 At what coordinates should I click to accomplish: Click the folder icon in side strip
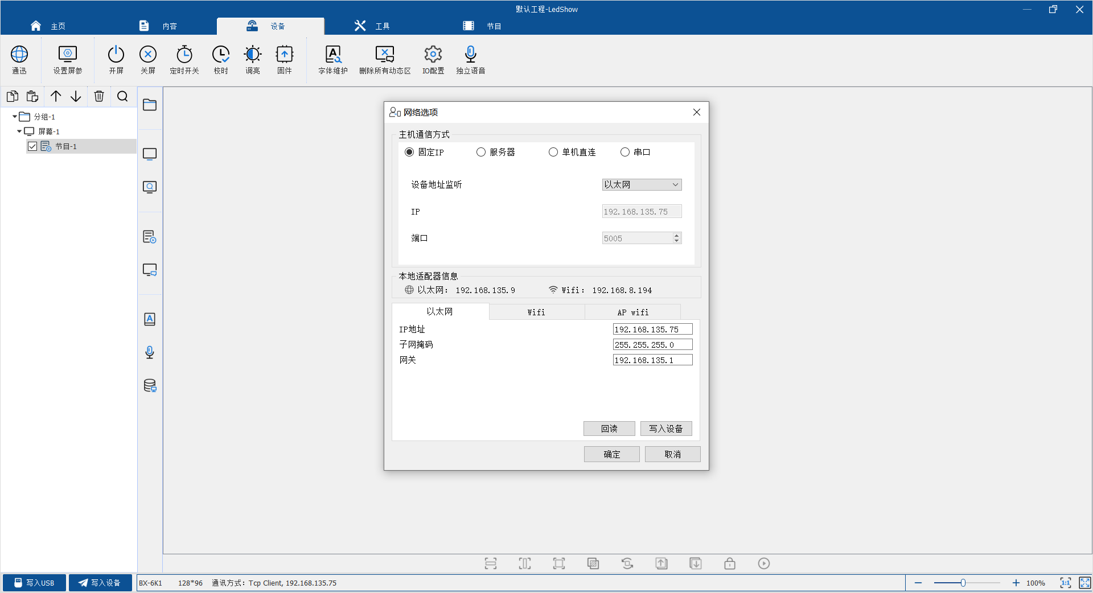150,105
